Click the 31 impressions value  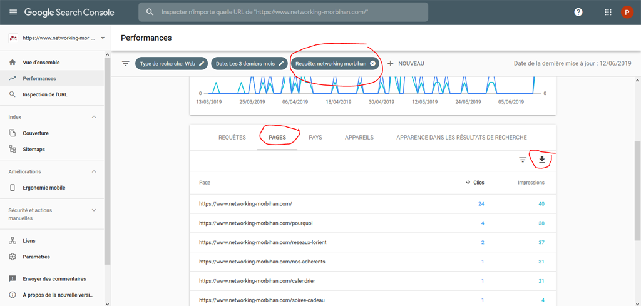tap(541, 262)
